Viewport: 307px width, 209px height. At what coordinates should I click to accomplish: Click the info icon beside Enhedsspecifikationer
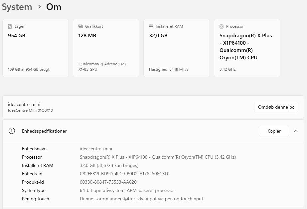click(12, 131)
